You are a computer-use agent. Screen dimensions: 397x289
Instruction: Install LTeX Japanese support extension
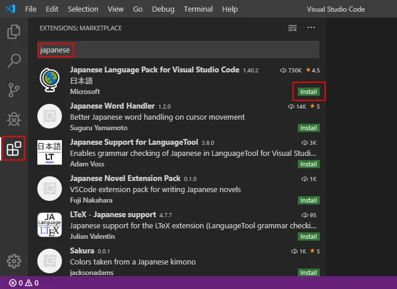coord(309,236)
